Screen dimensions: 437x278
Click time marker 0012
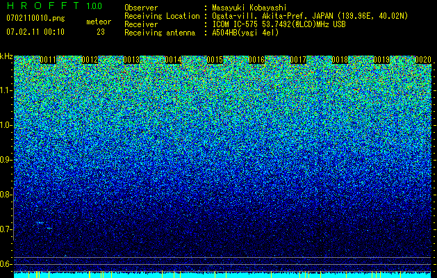click(x=90, y=60)
